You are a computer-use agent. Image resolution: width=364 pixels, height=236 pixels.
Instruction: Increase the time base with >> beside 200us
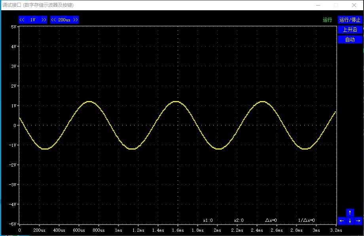[x=75, y=20]
